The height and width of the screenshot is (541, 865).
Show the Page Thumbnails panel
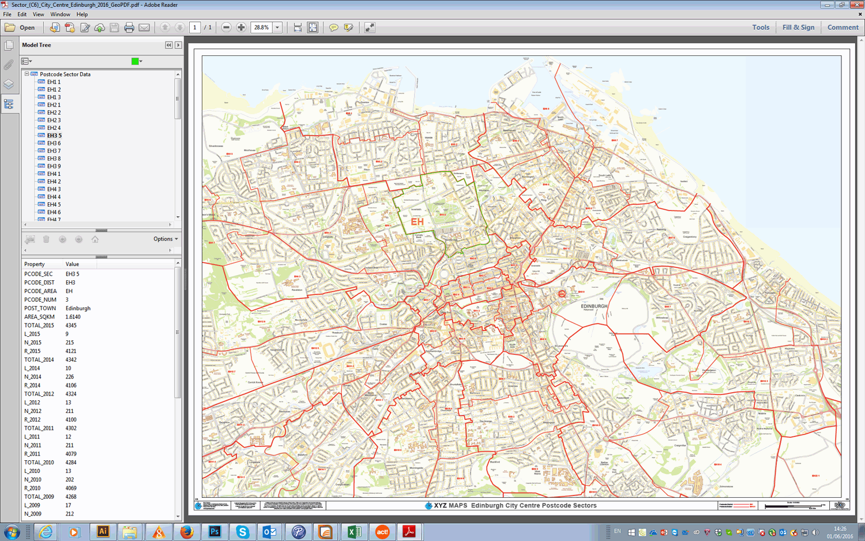pyautogui.click(x=9, y=46)
